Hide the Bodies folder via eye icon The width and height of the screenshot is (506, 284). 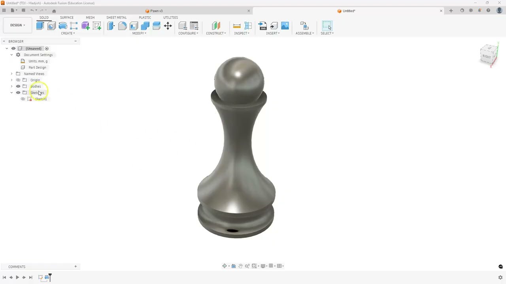point(18,86)
